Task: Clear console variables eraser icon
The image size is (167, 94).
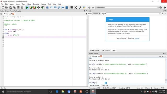Action: [163, 56]
